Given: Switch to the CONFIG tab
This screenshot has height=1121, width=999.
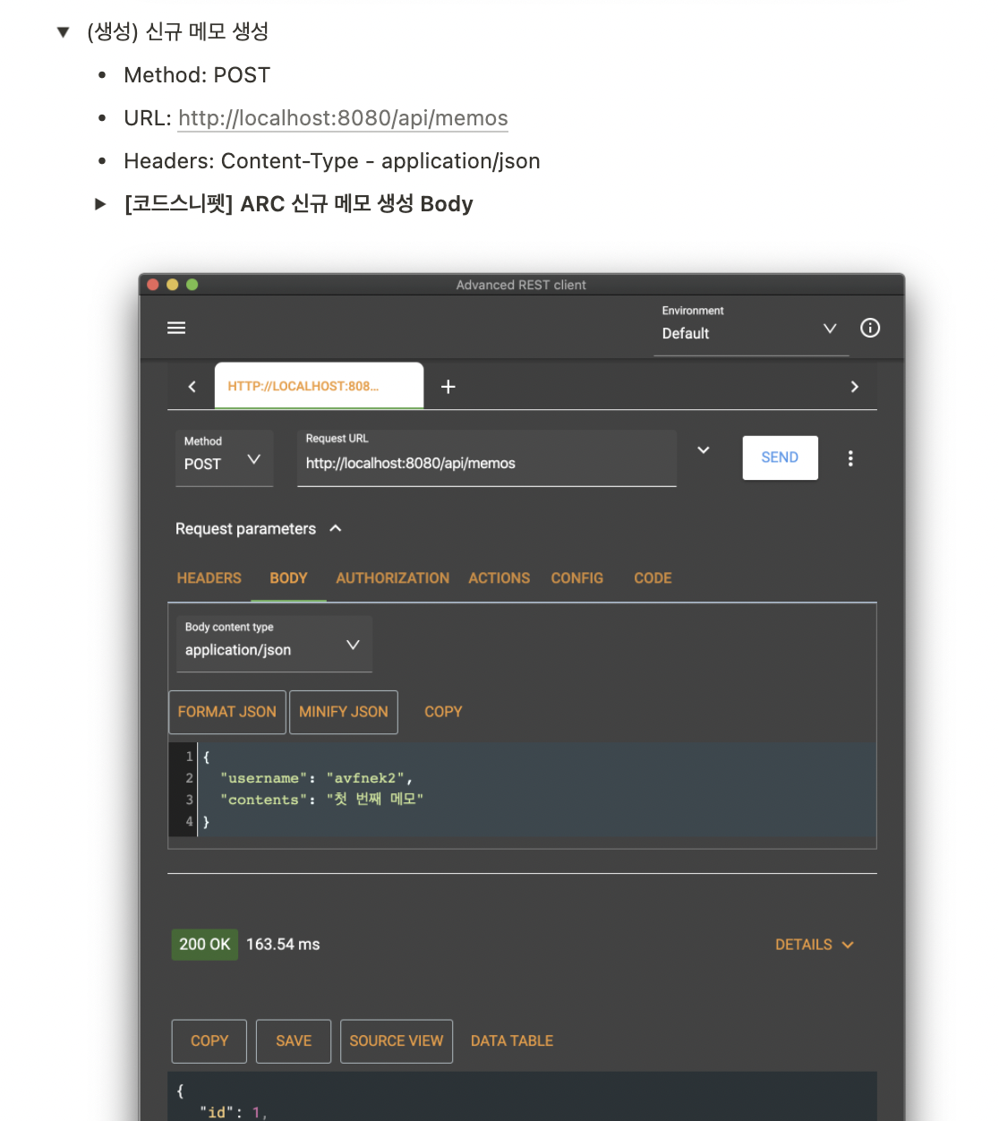Looking at the screenshot, I should pos(576,578).
